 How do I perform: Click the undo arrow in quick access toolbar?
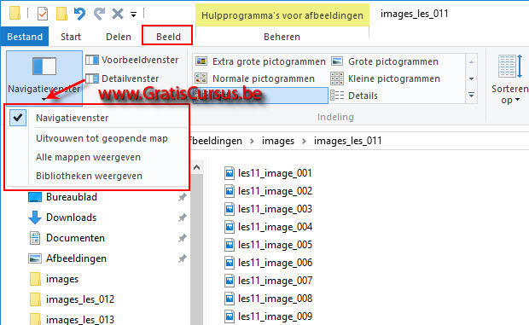[79, 14]
